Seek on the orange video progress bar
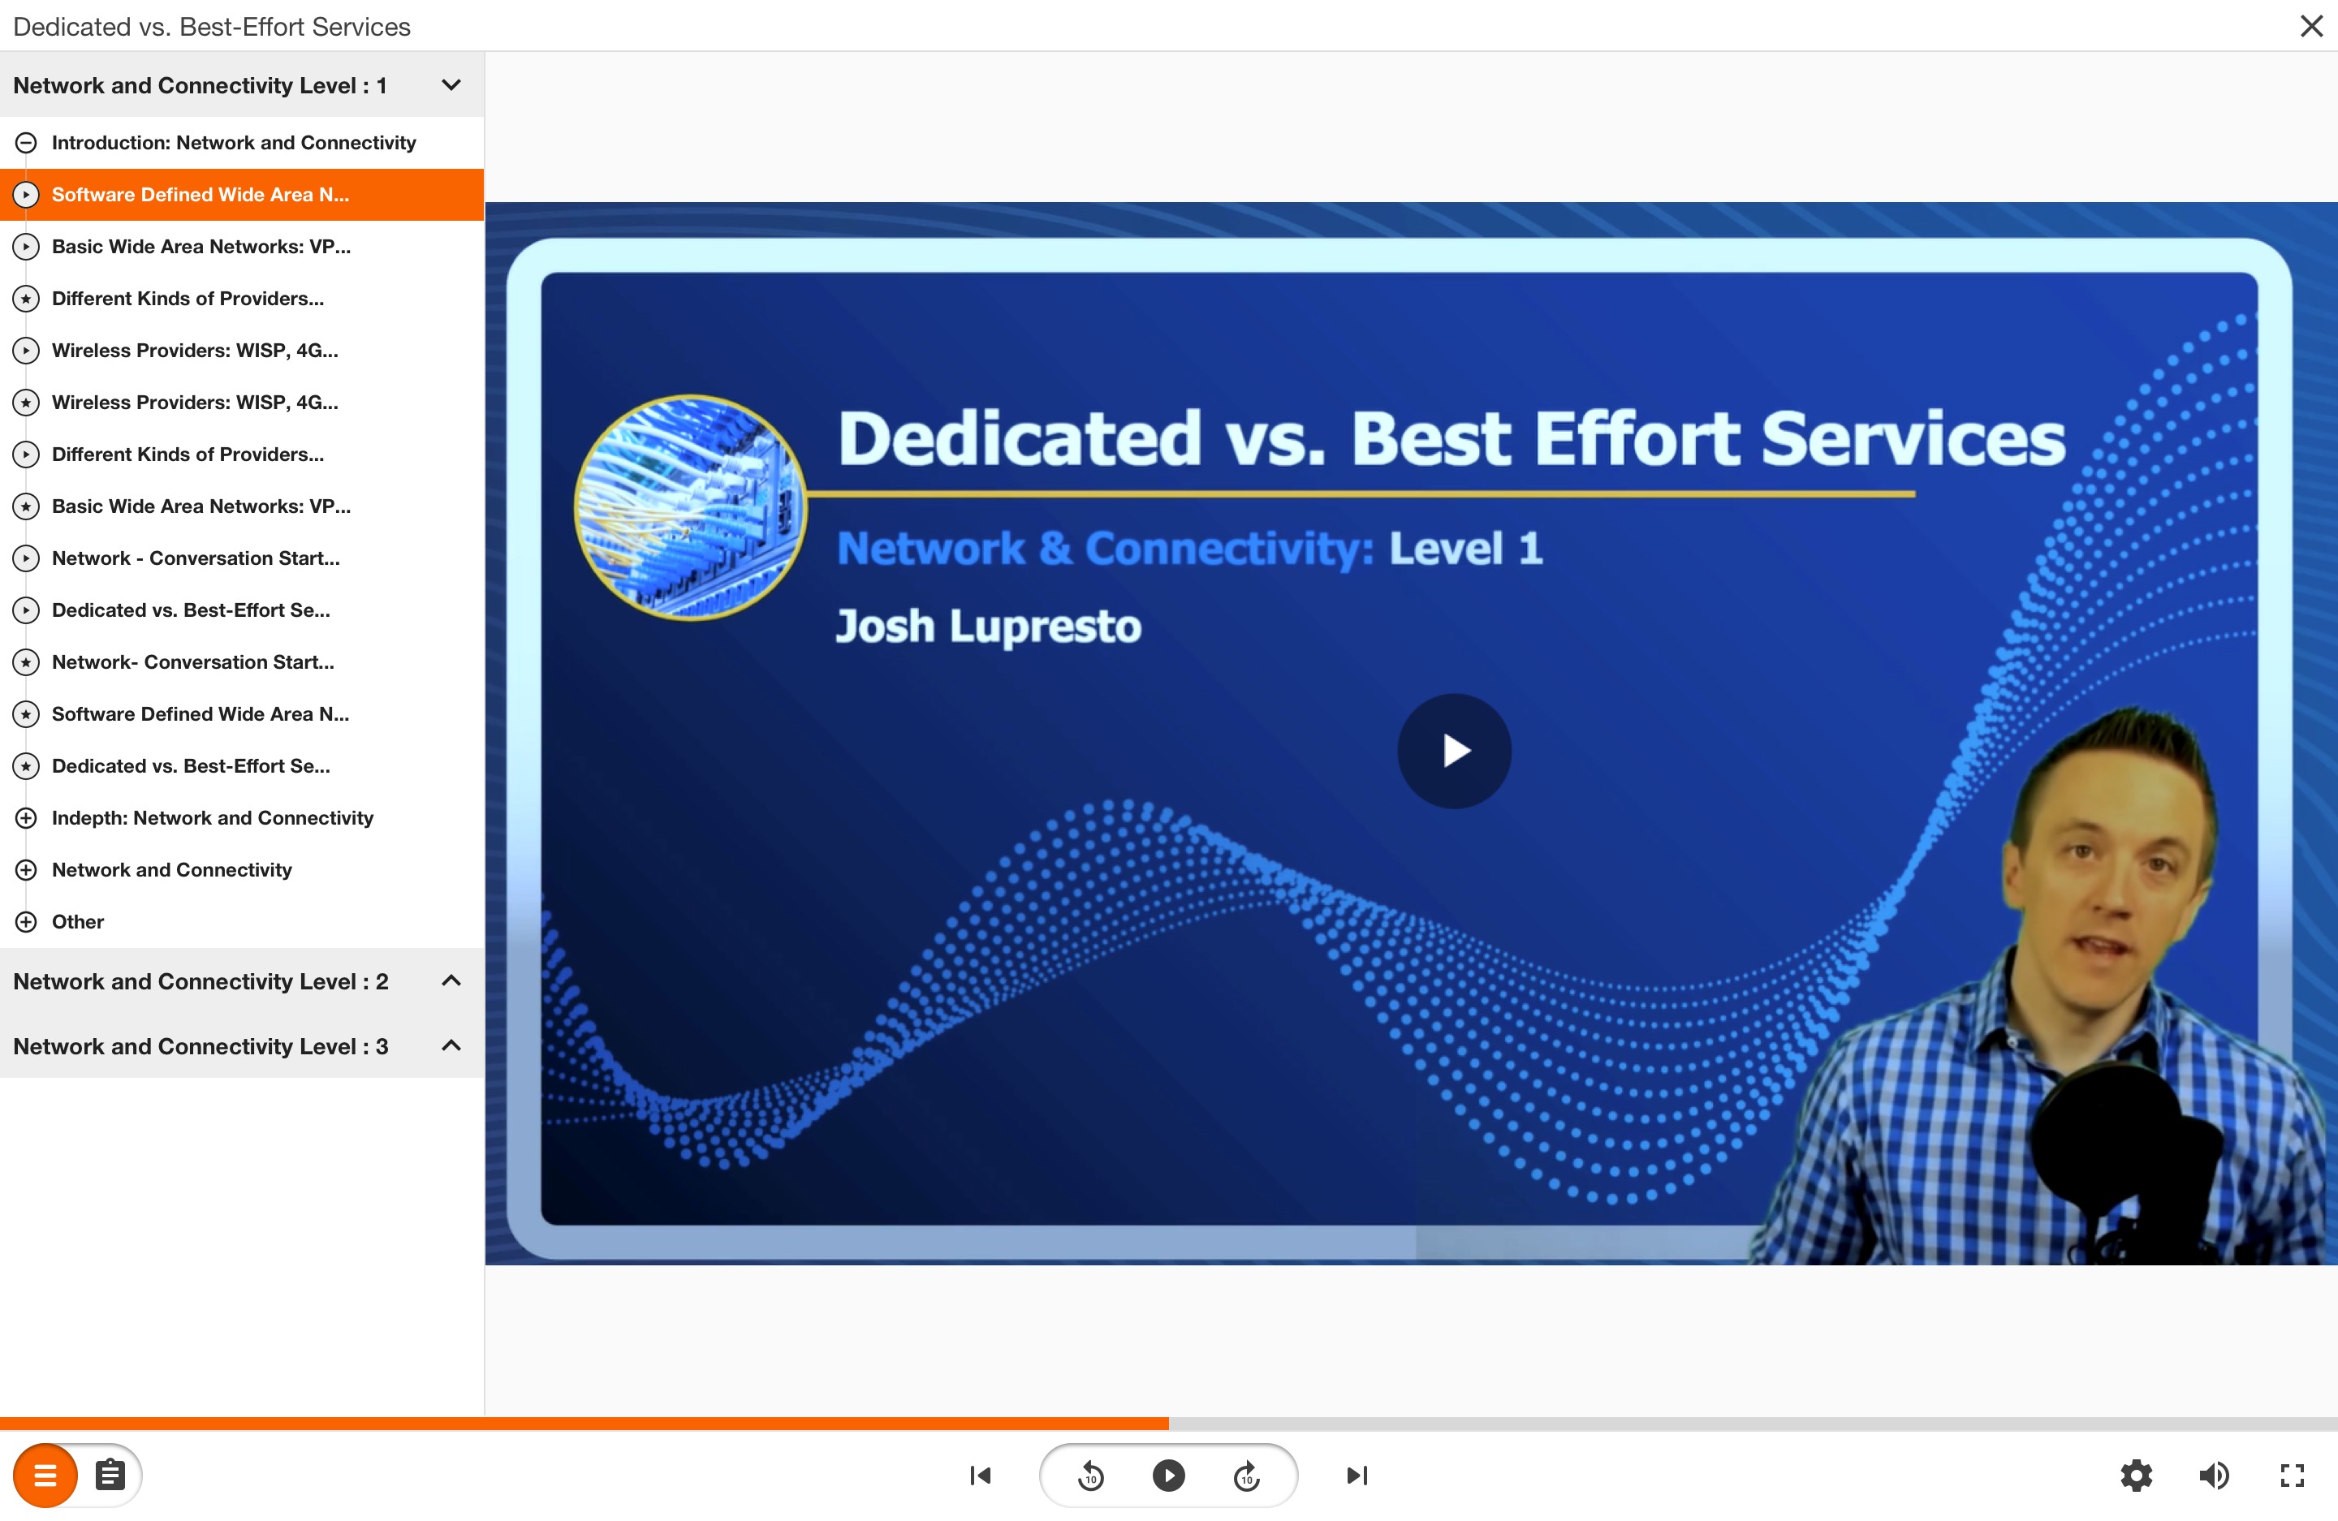 tap(1169, 1423)
